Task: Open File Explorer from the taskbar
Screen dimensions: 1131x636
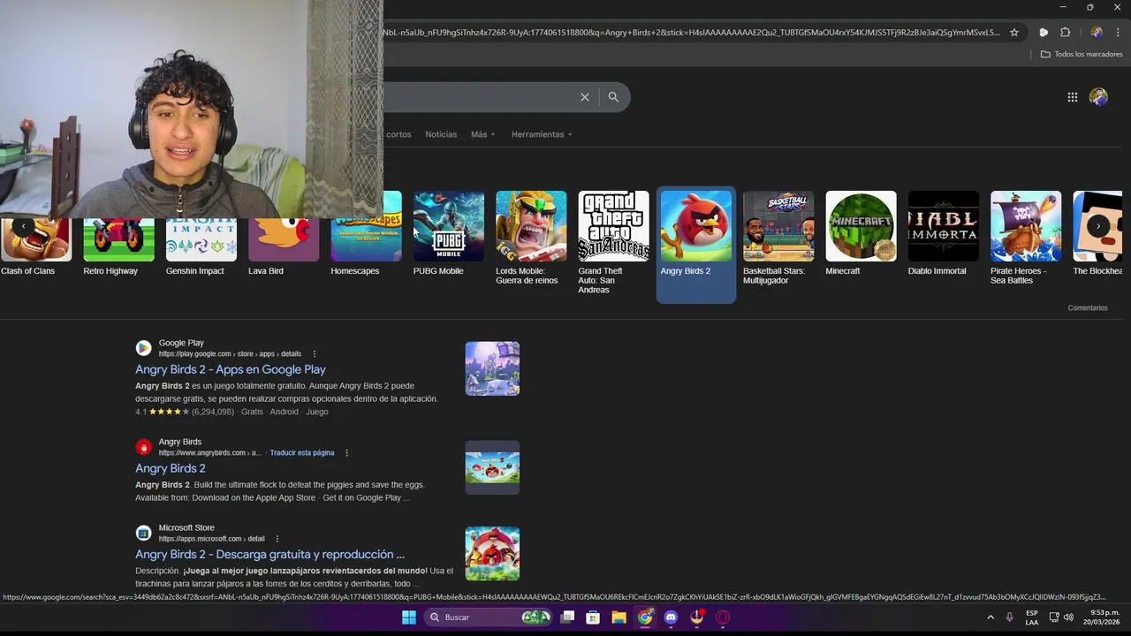Action: (619, 617)
